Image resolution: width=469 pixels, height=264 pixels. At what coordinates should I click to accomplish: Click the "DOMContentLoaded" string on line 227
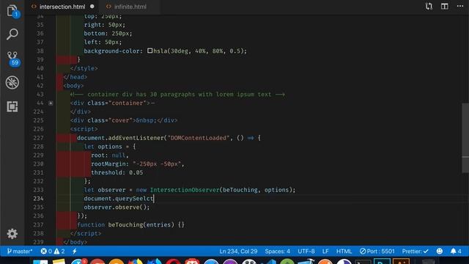click(199, 138)
